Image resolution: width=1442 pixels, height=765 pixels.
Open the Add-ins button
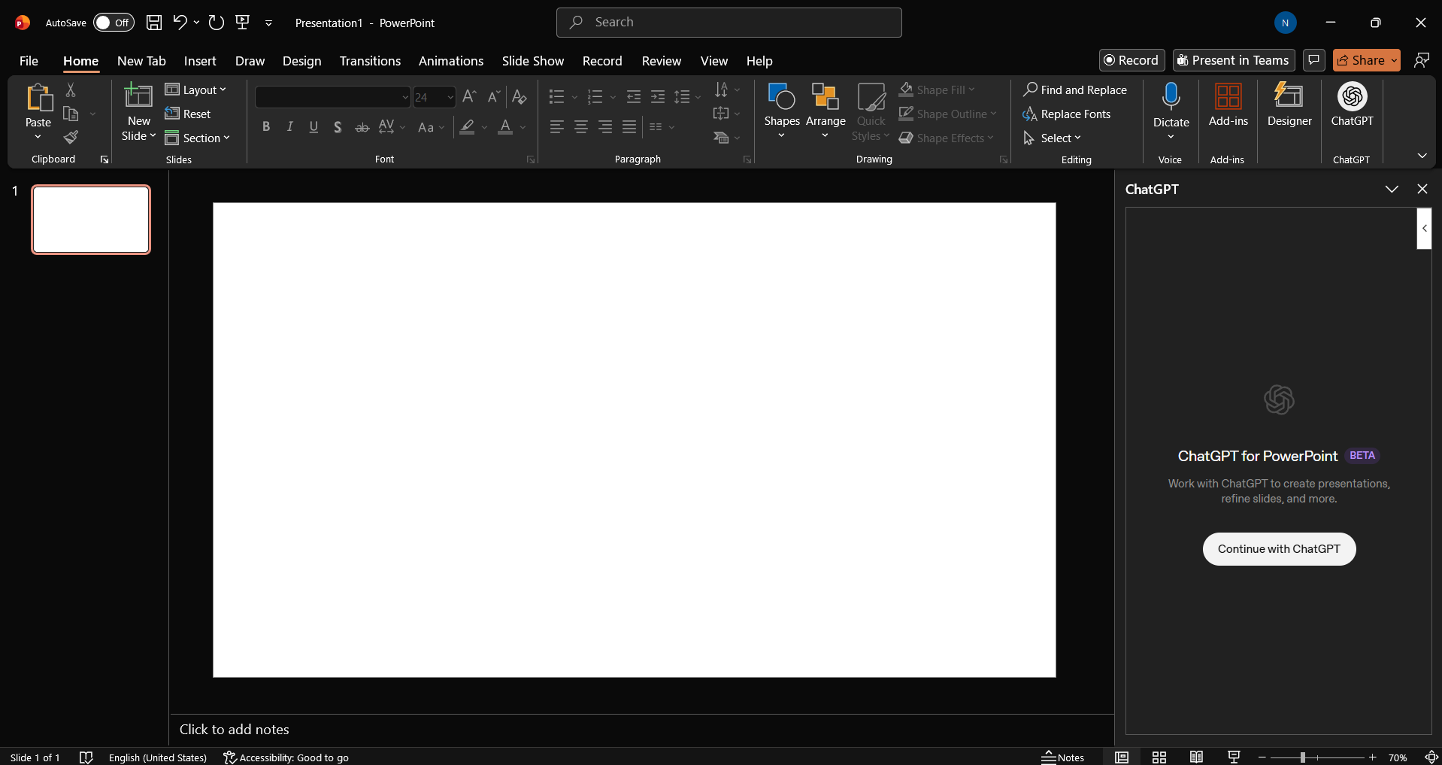pos(1228,105)
